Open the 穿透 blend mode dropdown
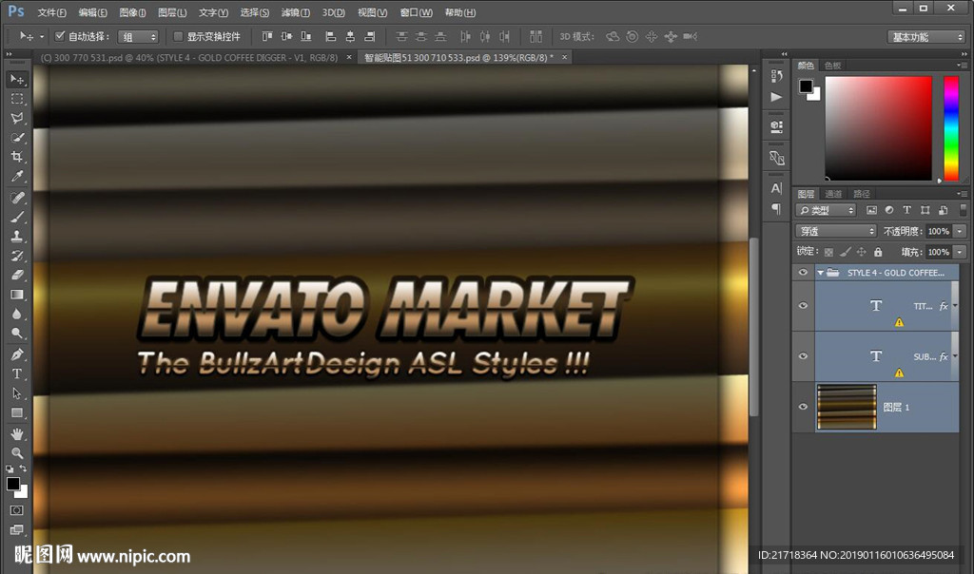Screen dimensions: 974x574 tap(836, 232)
